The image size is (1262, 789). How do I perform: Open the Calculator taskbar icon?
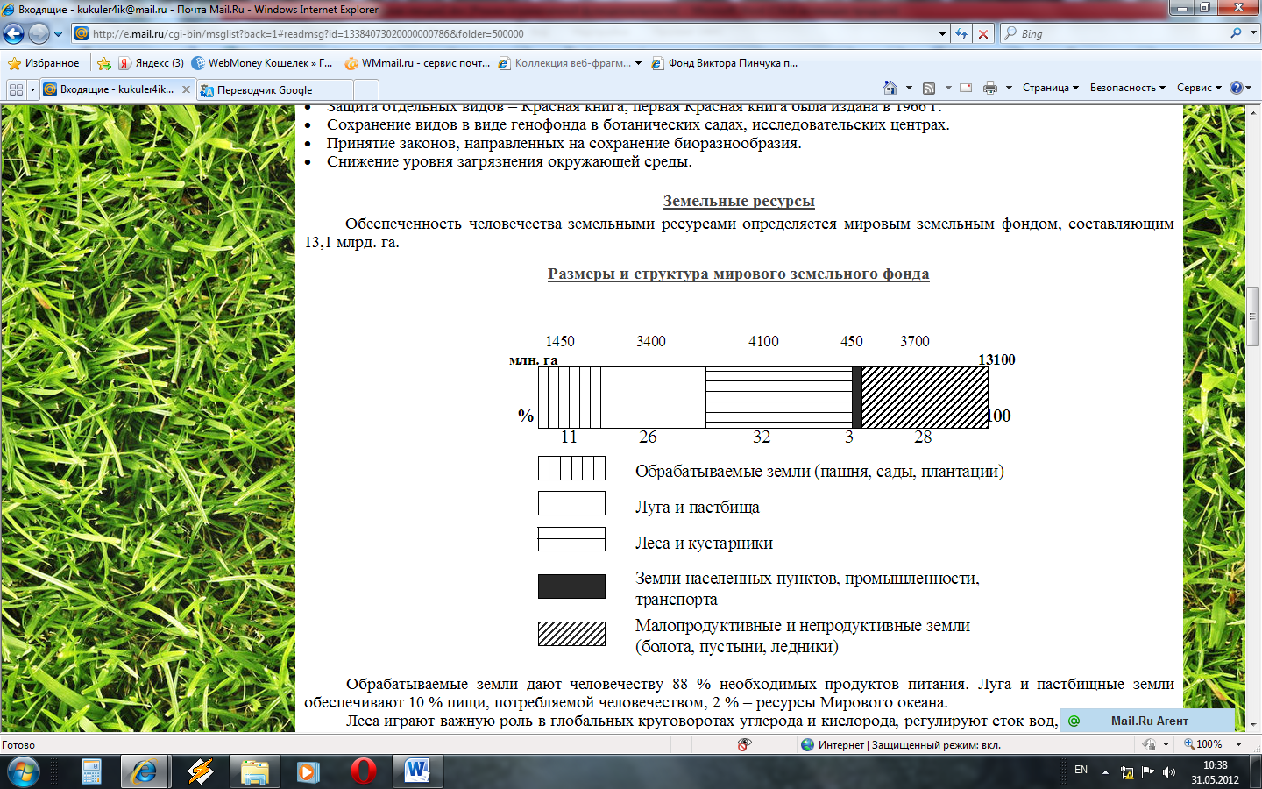91,771
